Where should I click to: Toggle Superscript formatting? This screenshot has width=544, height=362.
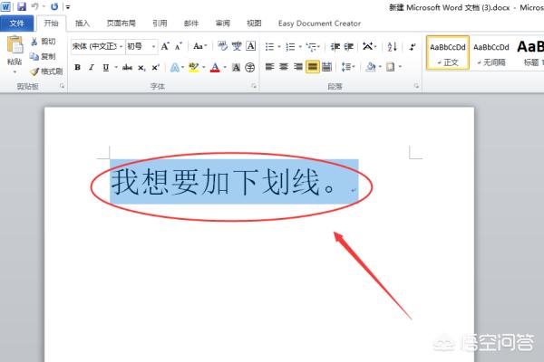pos(155,67)
